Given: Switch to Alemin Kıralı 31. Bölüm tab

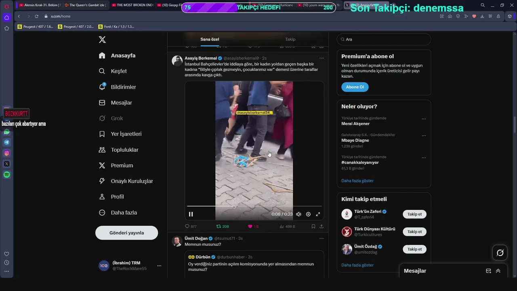Looking at the screenshot, I should tap(40, 5).
